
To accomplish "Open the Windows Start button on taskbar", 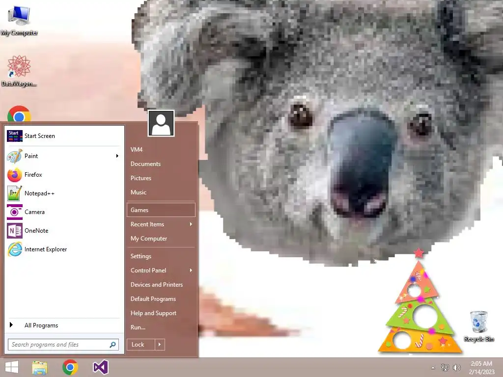I will click(12, 367).
